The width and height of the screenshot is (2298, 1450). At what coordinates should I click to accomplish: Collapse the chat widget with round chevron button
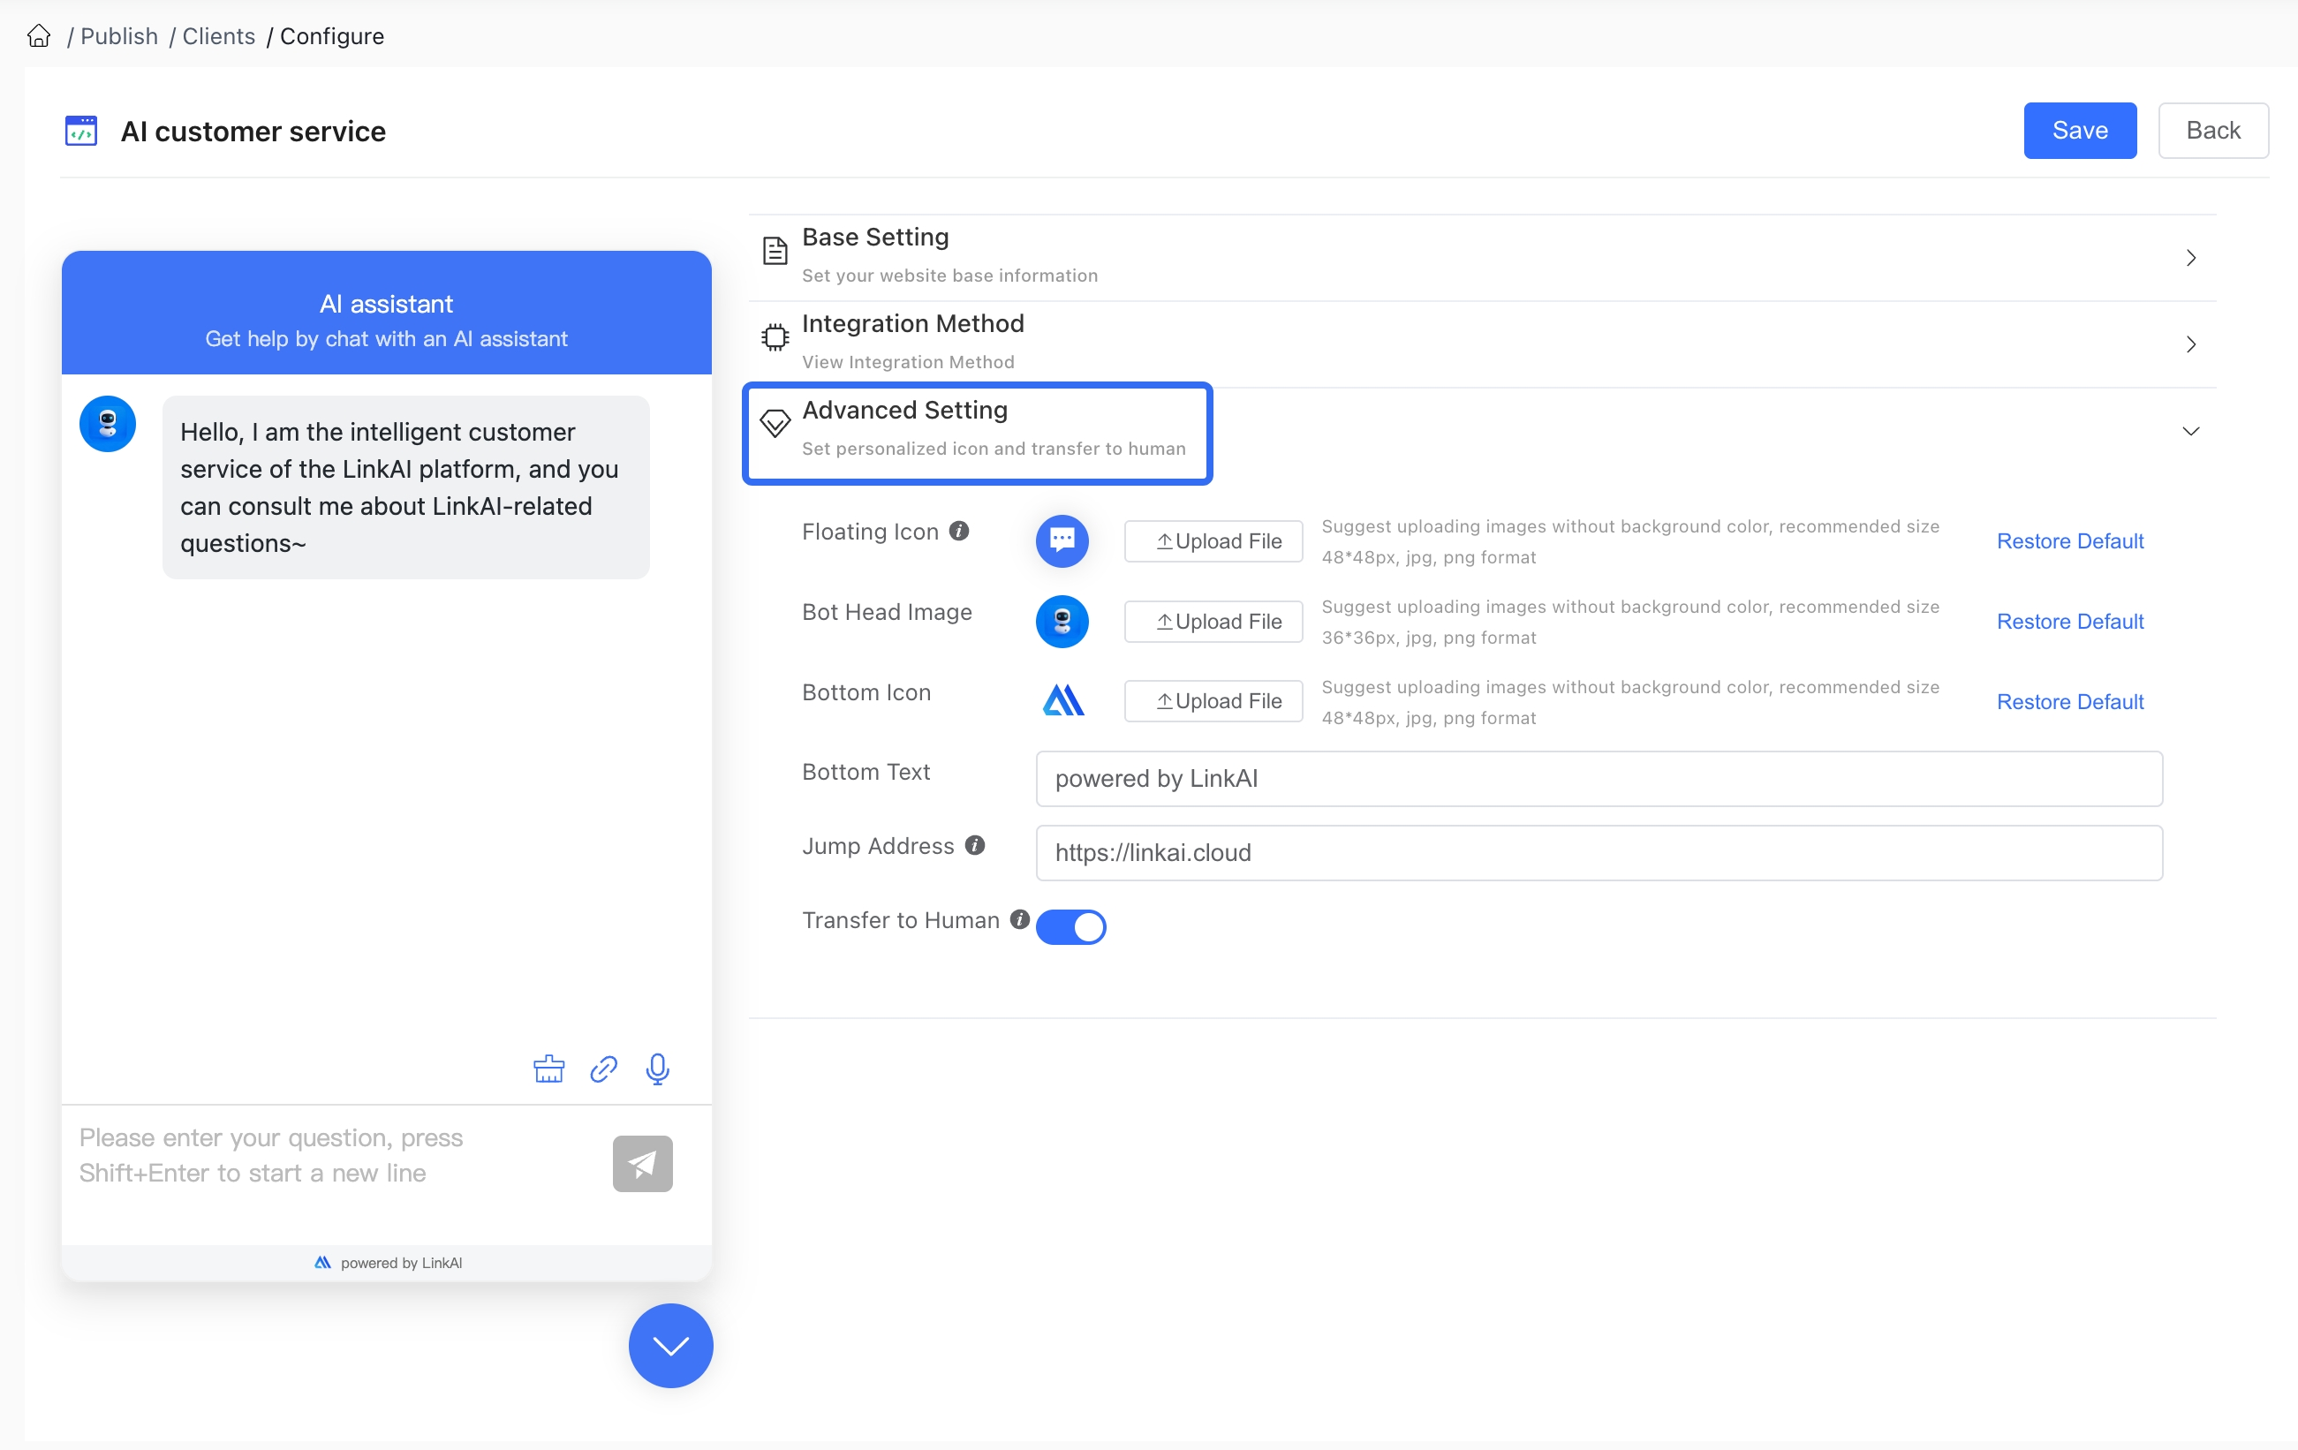click(x=671, y=1346)
